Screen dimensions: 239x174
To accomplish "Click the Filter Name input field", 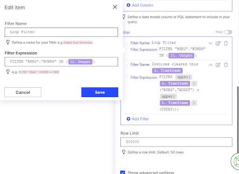I will point(61,32).
